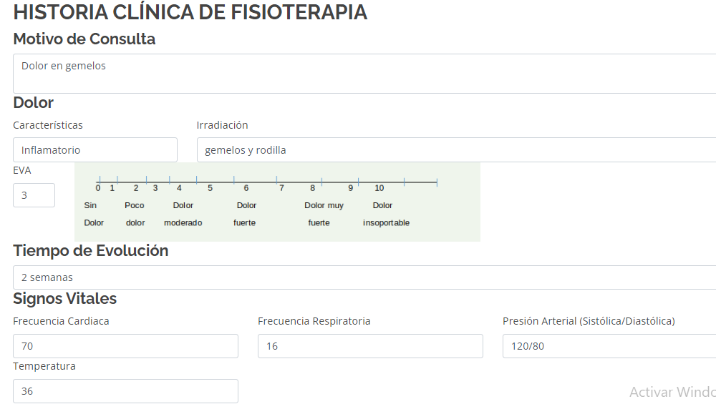This screenshot has height=404, width=716.
Task: Click number 10 on the EVA scale
Action: 379,188
